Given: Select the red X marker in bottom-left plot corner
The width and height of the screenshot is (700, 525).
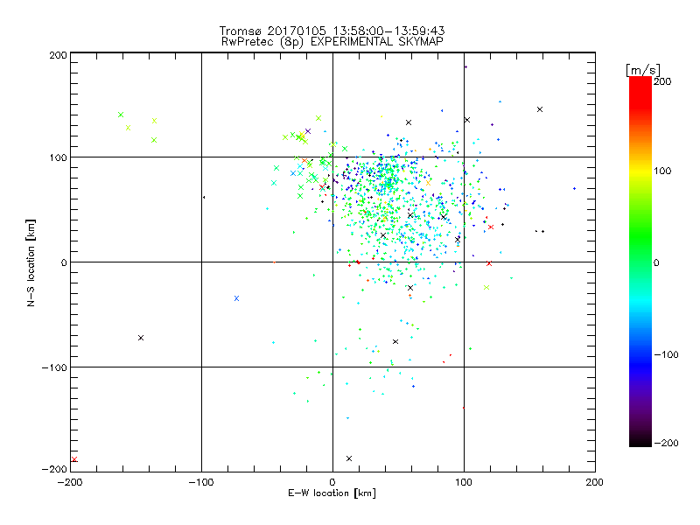Looking at the screenshot, I should (74, 459).
